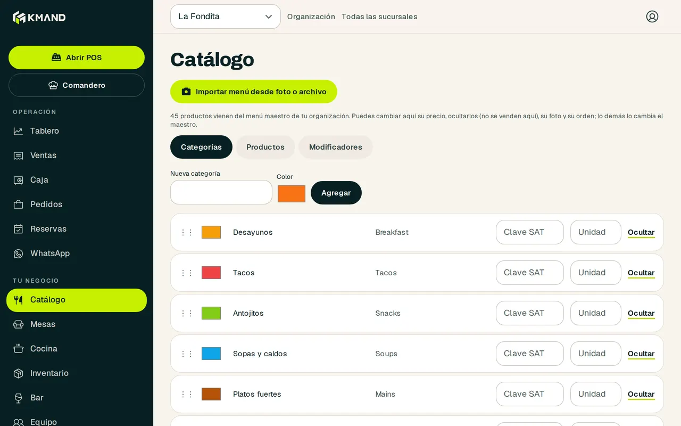Image resolution: width=681 pixels, height=426 pixels.
Task: Click the Mesas table icon
Action: click(x=18, y=324)
